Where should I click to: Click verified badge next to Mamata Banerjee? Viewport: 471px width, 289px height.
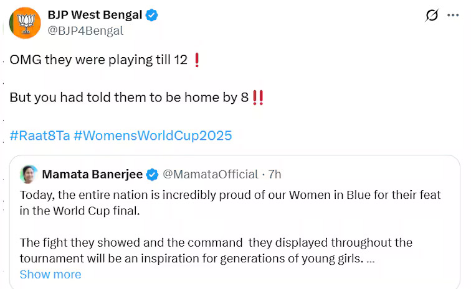pyautogui.click(x=153, y=174)
